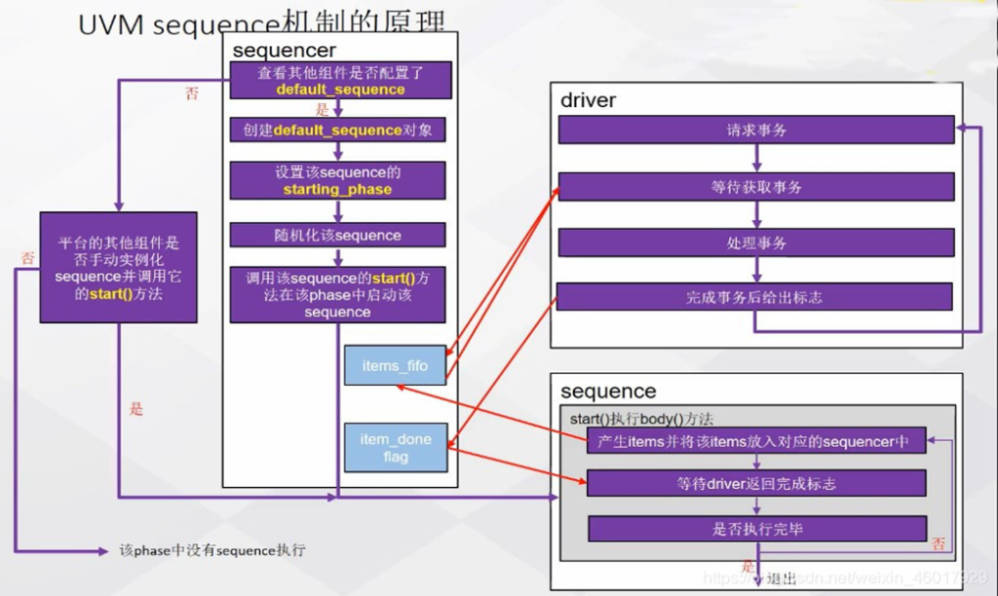Select the 请求事务 box in driver
Image resolution: width=998 pixels, height=596 pixels.
[755, 130]
